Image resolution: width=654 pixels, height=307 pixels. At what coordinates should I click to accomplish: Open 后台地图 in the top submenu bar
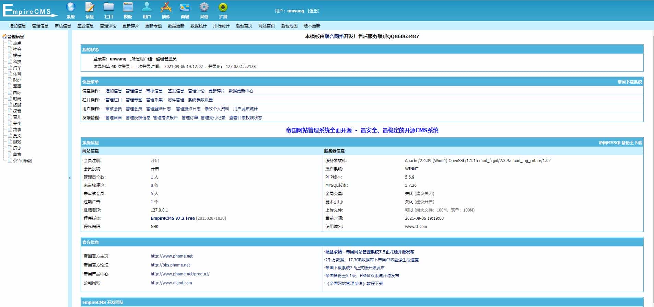click(289, 26)
